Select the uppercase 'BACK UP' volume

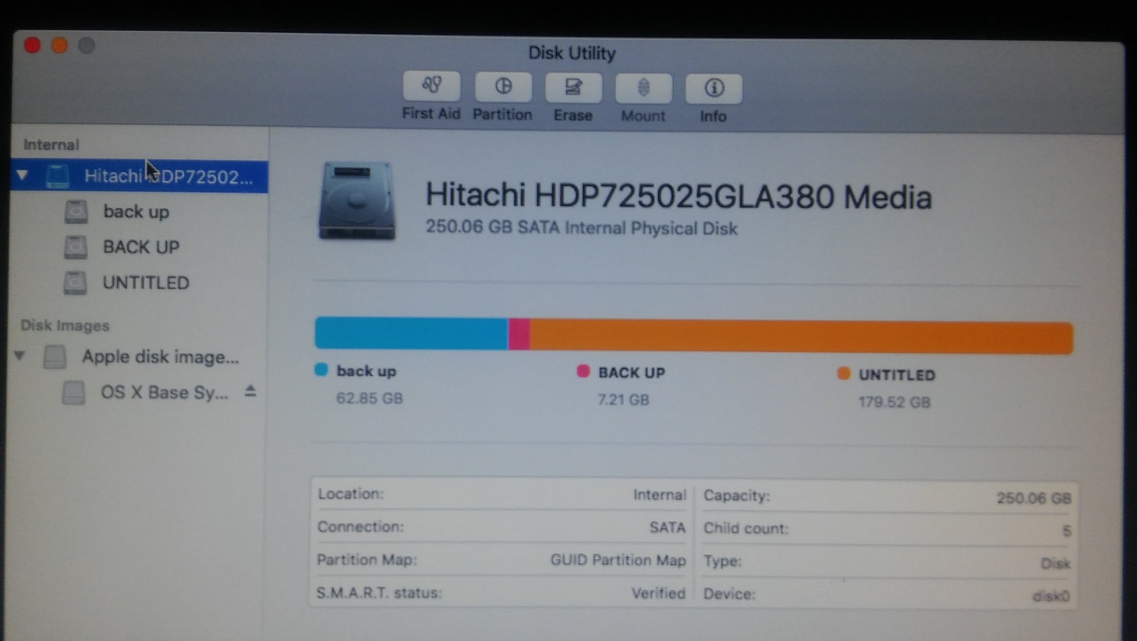click(x=141, y=247)
